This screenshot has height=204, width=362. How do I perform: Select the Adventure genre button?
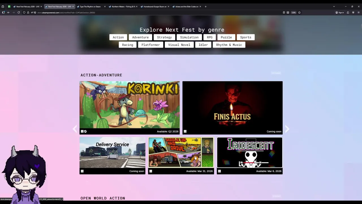(x=140, y=37)
